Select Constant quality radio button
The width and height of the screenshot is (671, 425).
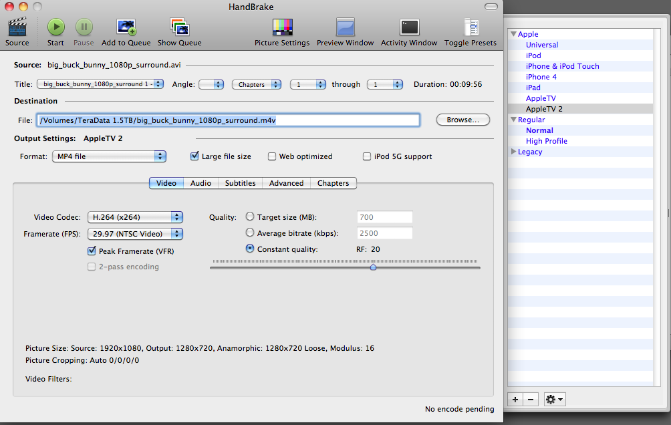(250, 248)
